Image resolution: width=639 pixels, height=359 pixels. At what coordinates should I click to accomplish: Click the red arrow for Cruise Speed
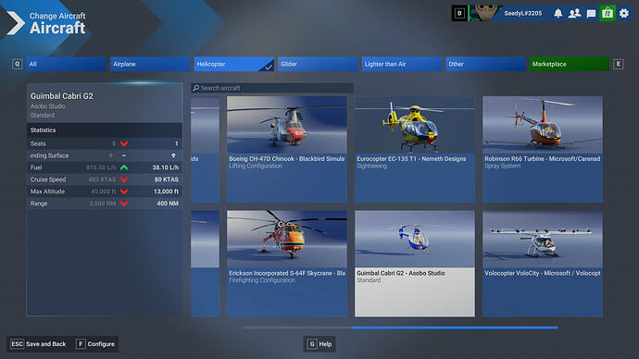tap(124, 179)
